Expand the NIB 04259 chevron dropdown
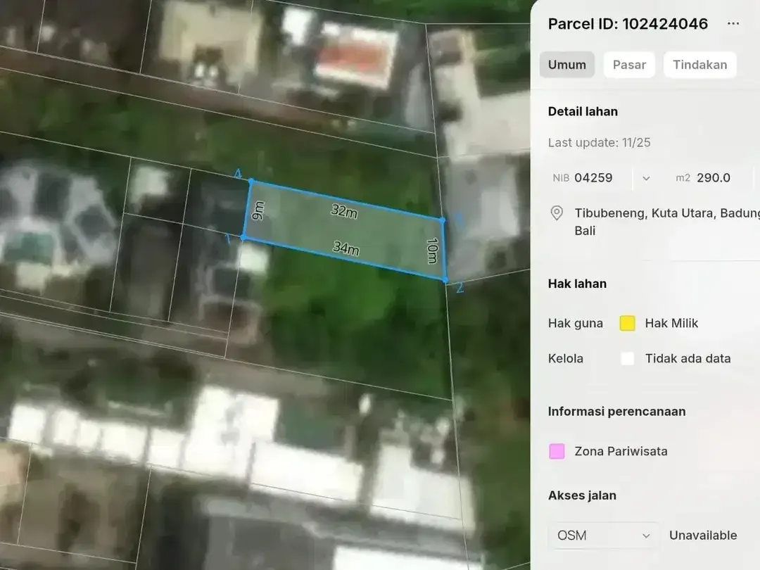Image resolution: width=760 pixels, height=570 pixels. 646,178
